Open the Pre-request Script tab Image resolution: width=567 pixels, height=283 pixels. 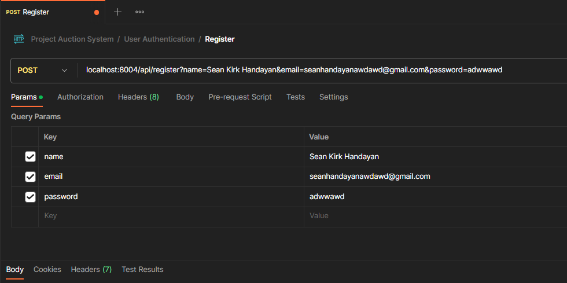coord(240,97)
